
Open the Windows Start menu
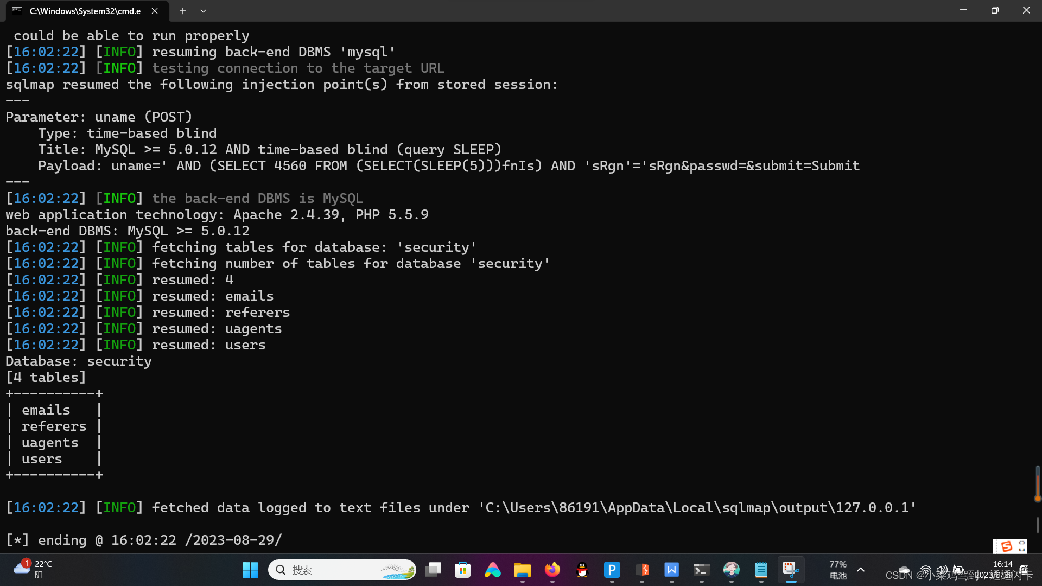250,570
